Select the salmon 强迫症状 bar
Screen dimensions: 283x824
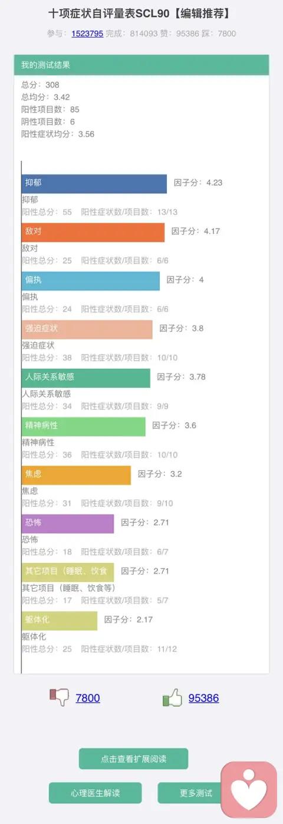point(87,329)
